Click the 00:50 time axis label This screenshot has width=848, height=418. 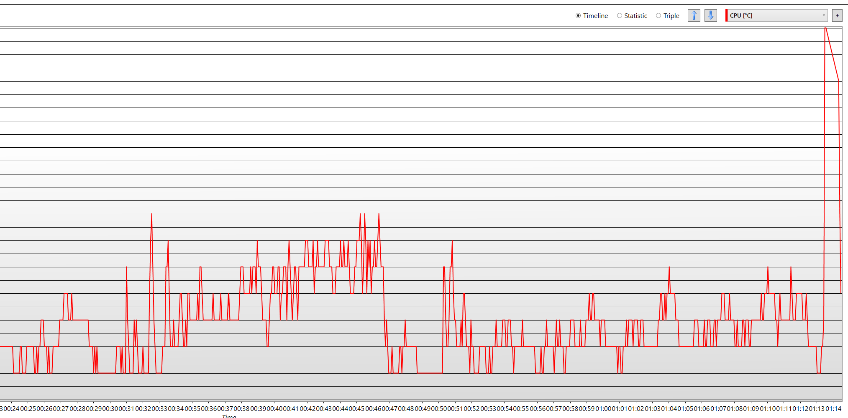(x=438, y=408)
